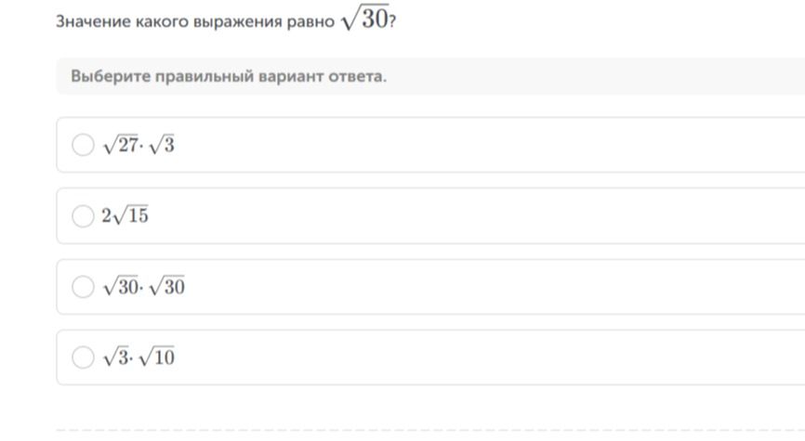Image resolution: width=805 pixels, height=441 pixels.
Task: Click the √3·√10 formula text
Action: click(x=139, y=357)
